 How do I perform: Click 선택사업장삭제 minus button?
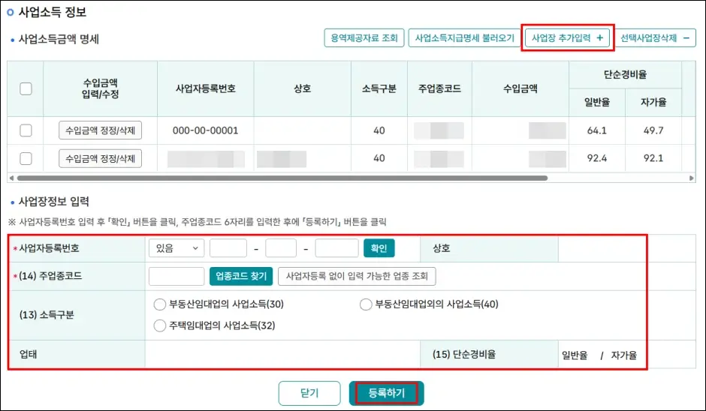coord(655,38)
